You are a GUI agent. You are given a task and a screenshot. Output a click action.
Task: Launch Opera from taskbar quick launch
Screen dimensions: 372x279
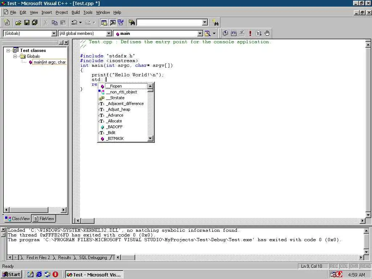[55, 275]
